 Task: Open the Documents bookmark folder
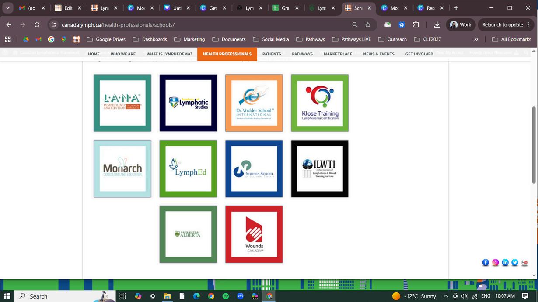[229, 39]
